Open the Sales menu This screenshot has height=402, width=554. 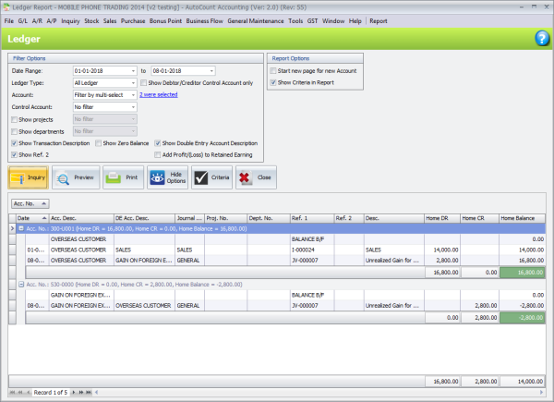[110, 21]
